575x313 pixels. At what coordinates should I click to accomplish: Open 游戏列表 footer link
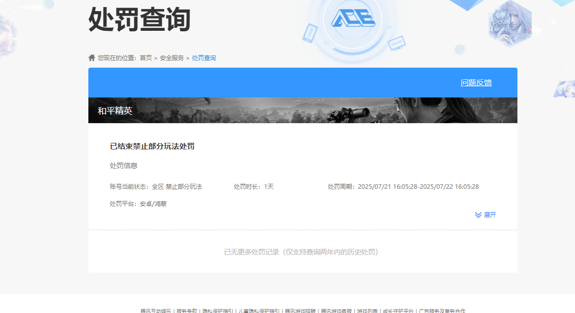[367, 311]
